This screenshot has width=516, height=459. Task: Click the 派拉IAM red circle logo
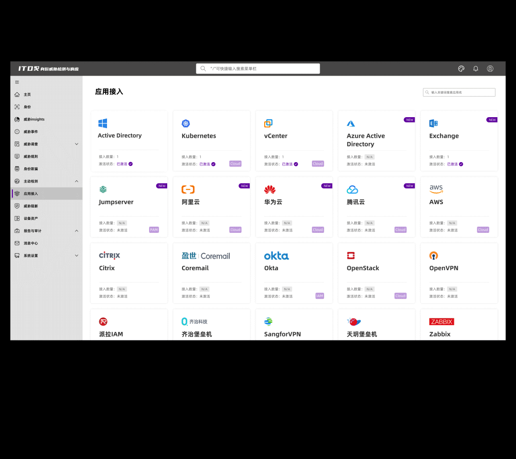[x=103, y=322]
